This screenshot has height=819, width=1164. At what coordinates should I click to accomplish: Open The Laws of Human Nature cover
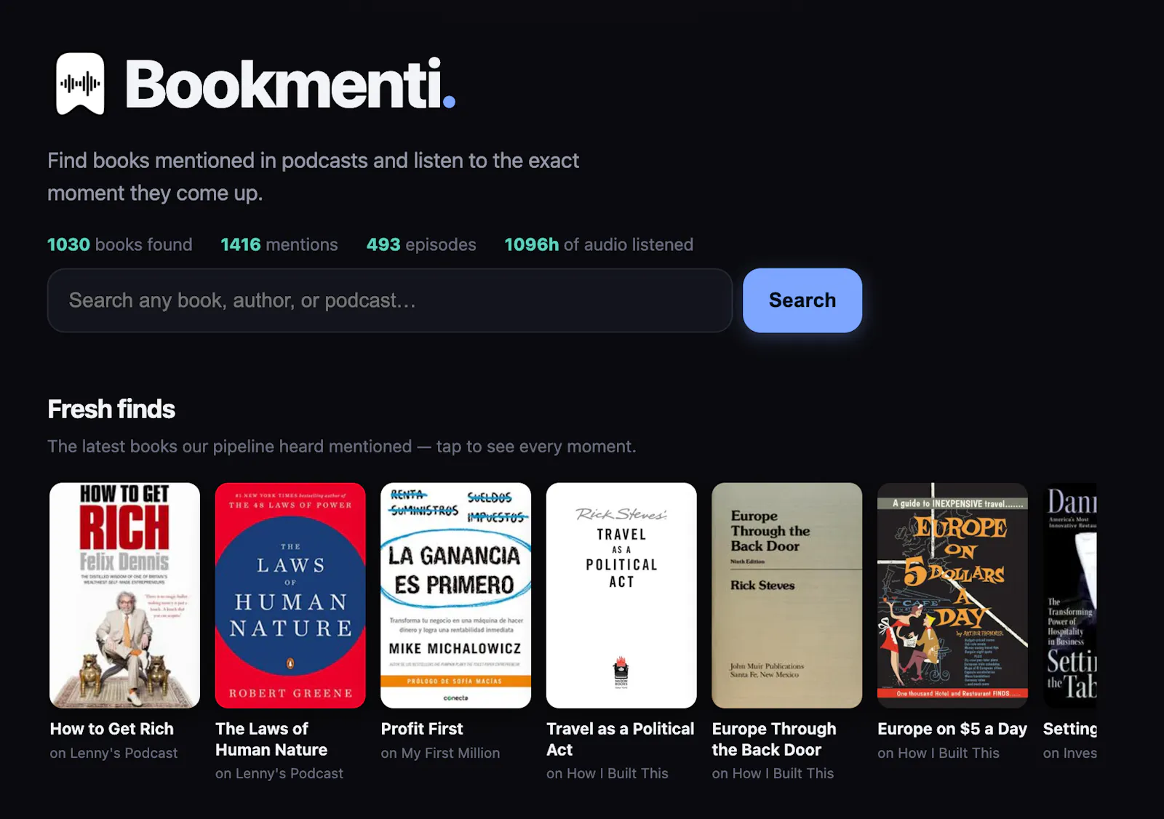[x=290, y=595]
